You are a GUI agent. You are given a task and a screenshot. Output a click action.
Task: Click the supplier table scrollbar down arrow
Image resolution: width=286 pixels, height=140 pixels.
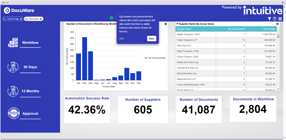[x=278, y=89]
